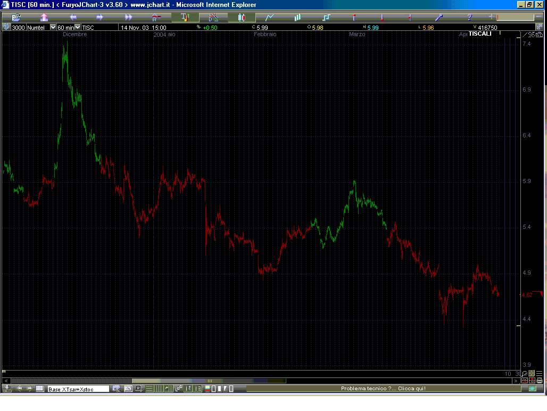Open the question mark help icon
The height and width of the screenshot is (411, 547).
coord(469,18)
